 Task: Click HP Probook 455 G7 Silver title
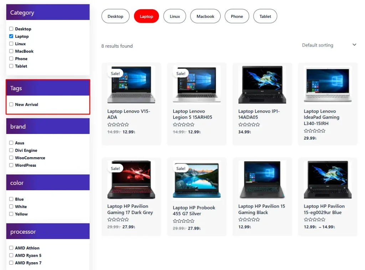click(194, 211)
